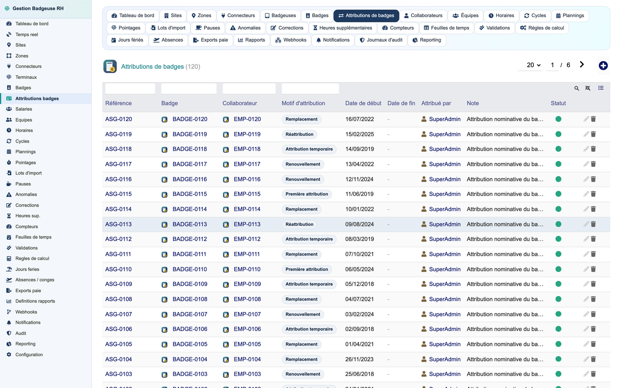Open collaborator link EMP-0112
The width and height of the screenshot is (622, 388).
[247, 239]
